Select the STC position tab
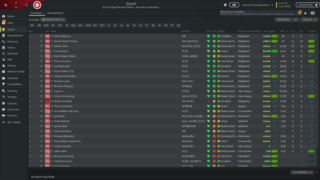This screenshot has height=180, width=320. click(95, 25)
